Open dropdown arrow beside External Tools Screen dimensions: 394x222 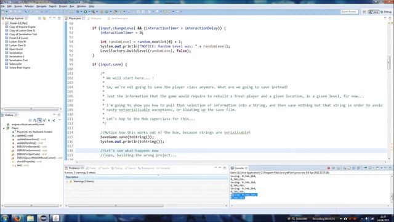[x=97, y=12]
